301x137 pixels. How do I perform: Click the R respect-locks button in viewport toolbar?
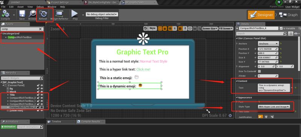point(175,29)
